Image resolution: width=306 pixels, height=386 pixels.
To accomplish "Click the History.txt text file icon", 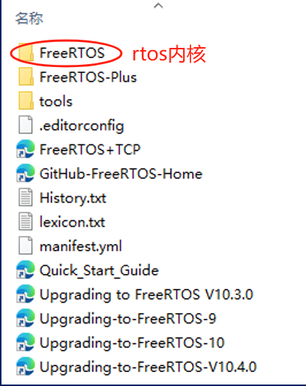I will [25, 197].
